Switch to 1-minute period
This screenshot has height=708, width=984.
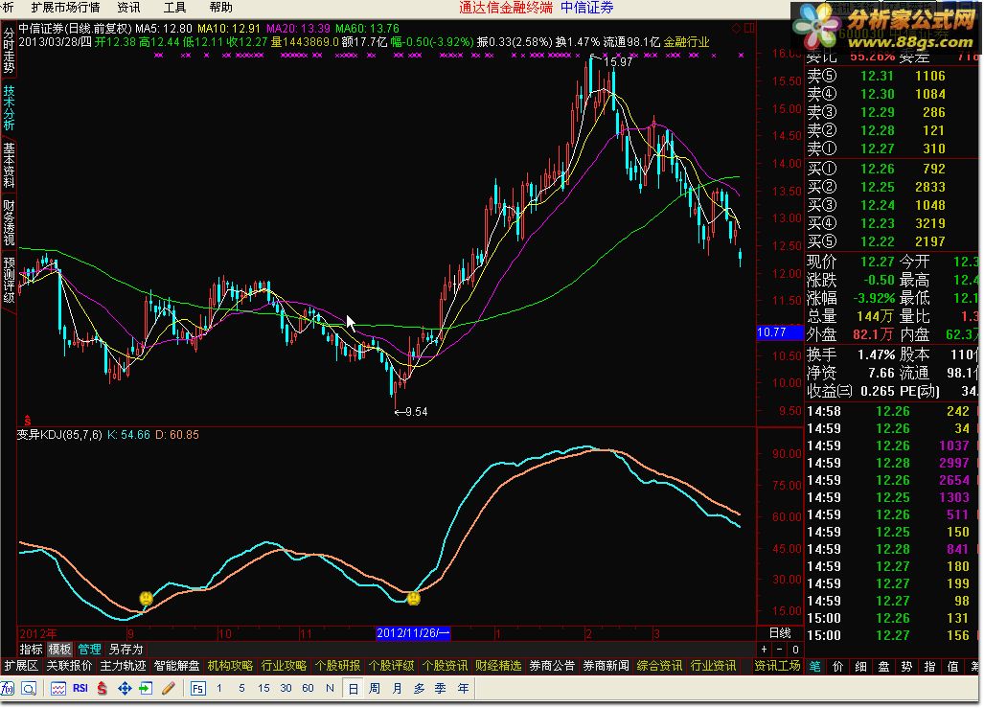pyautogui.click(x=219, y=689)
